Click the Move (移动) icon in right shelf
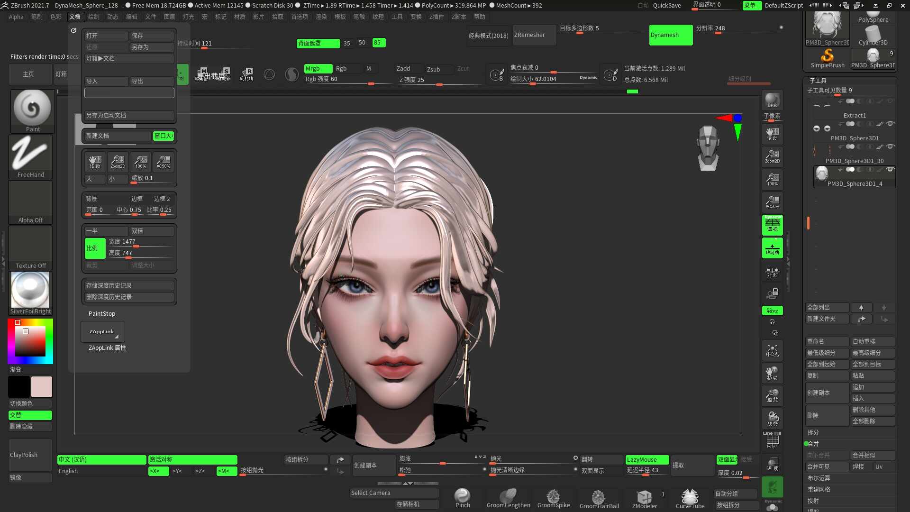Viewport: 910px width, 512px height. coord(772,373)
